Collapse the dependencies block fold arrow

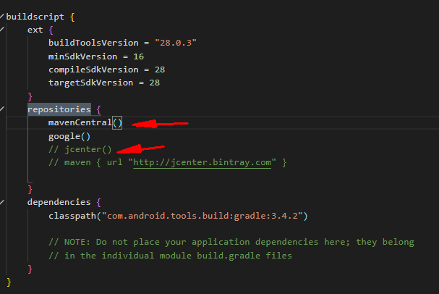pyautogui.click(x=1, y=202)
